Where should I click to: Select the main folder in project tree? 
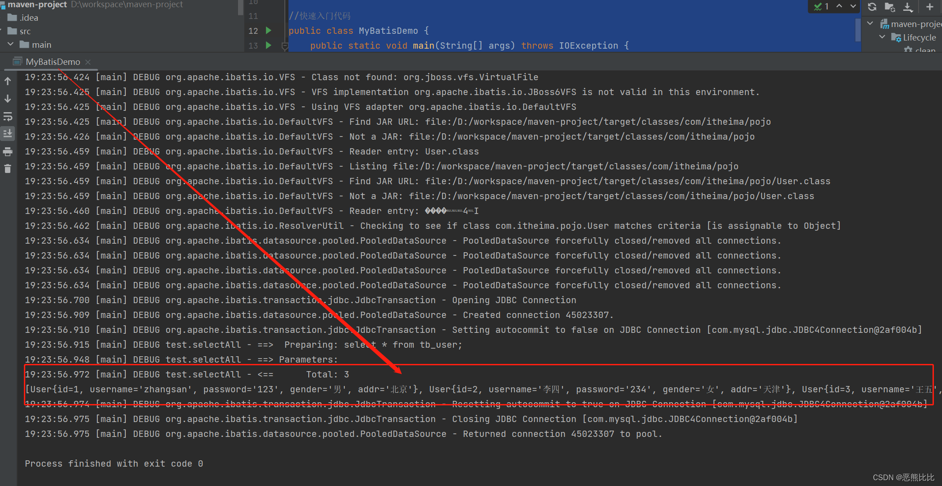tap(36, 45)
